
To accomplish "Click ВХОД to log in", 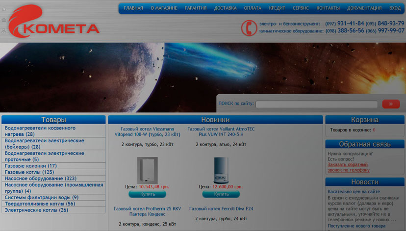I will (x=395, y=8).
